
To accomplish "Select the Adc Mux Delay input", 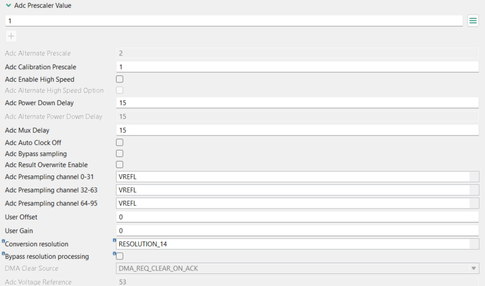I will [296, 131].
